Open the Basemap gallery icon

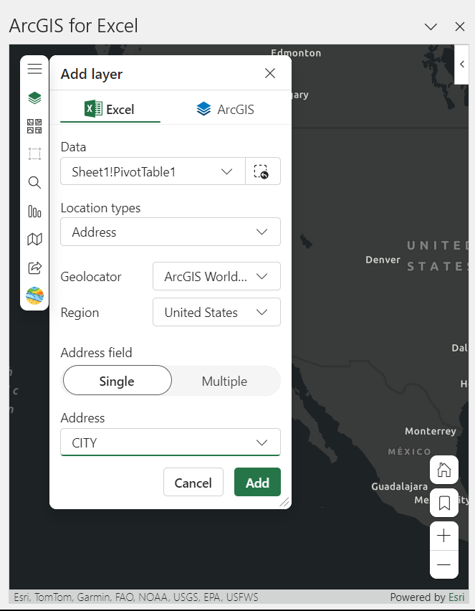[x=34, y=126]
